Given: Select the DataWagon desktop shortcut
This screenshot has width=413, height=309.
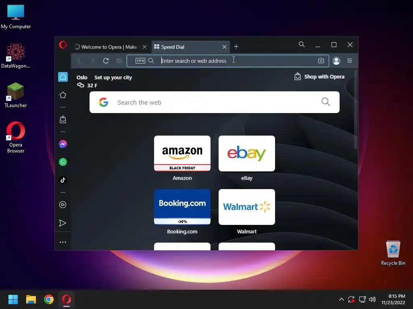Looking at the screenshot, I should [16, 56].
